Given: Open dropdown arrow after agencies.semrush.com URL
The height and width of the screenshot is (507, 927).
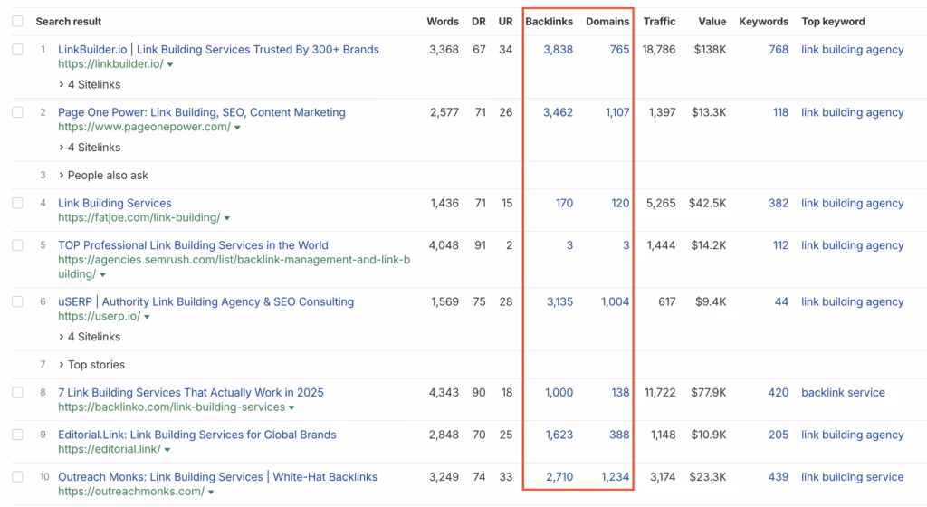Looking at the screenshot, I should tap(103, 274).
